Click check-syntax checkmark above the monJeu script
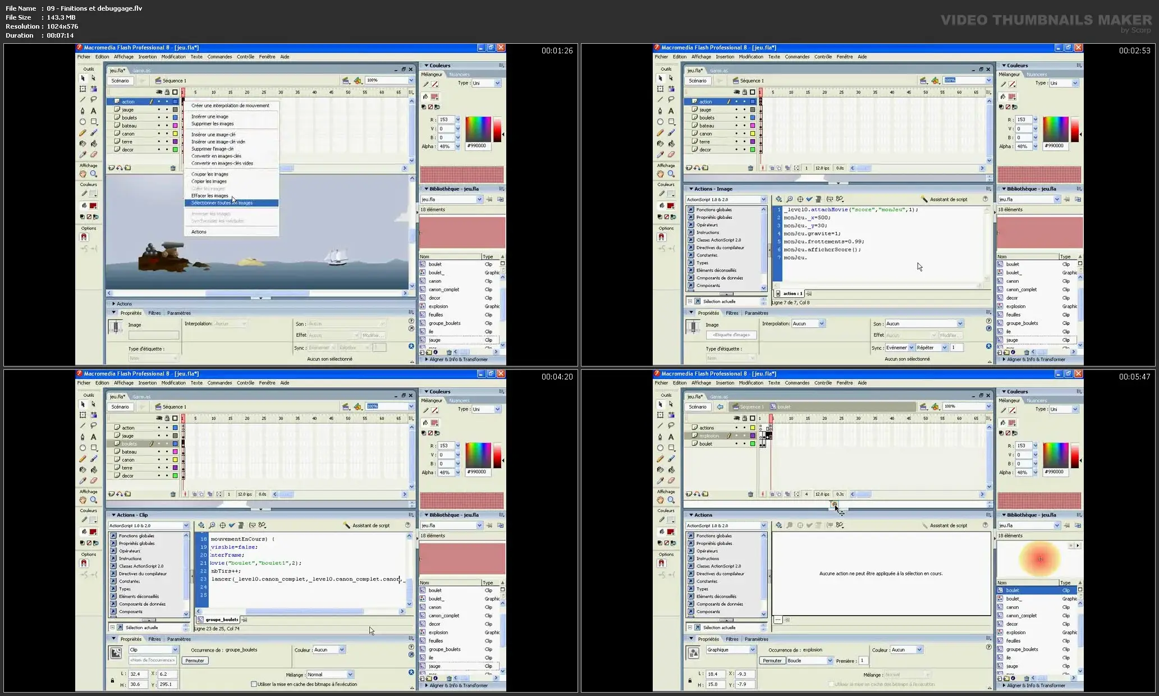Screen dimensions: 1159x696 coord(809,199)
